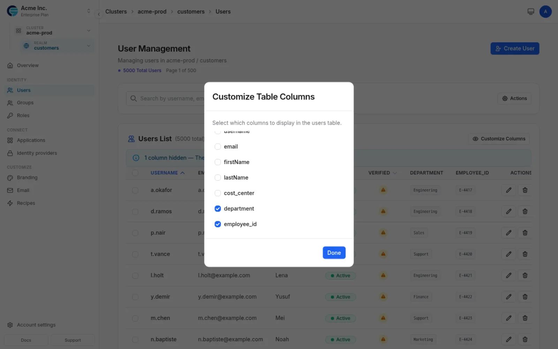Screen dimensions: 558x349
Task: Open Roles in the sidebar
Action: tap(23, 116)
